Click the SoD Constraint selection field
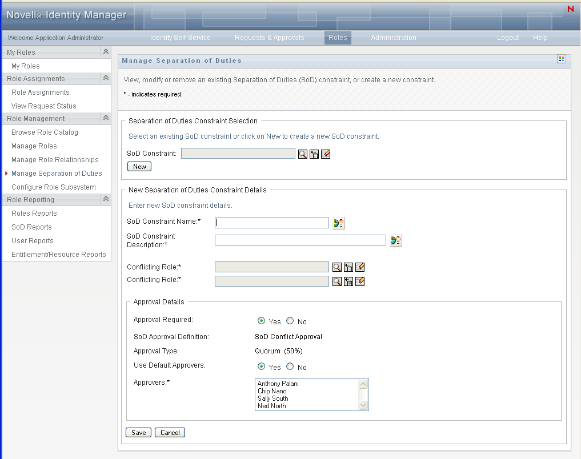Image resolution: width=581 pixels, height=459 pixels. coord(238,153)
